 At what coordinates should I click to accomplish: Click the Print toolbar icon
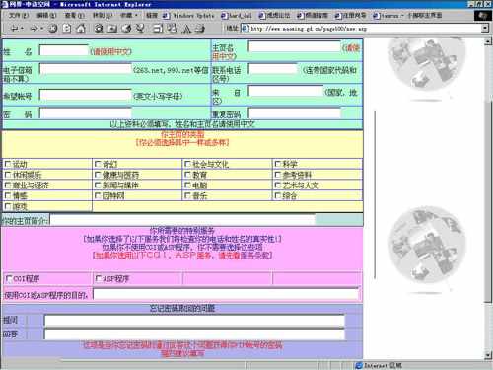click(x=158, y=29)
